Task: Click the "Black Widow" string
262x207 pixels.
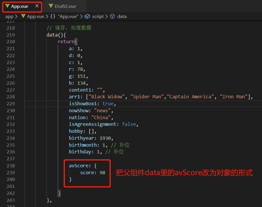Action: [106, 97]
